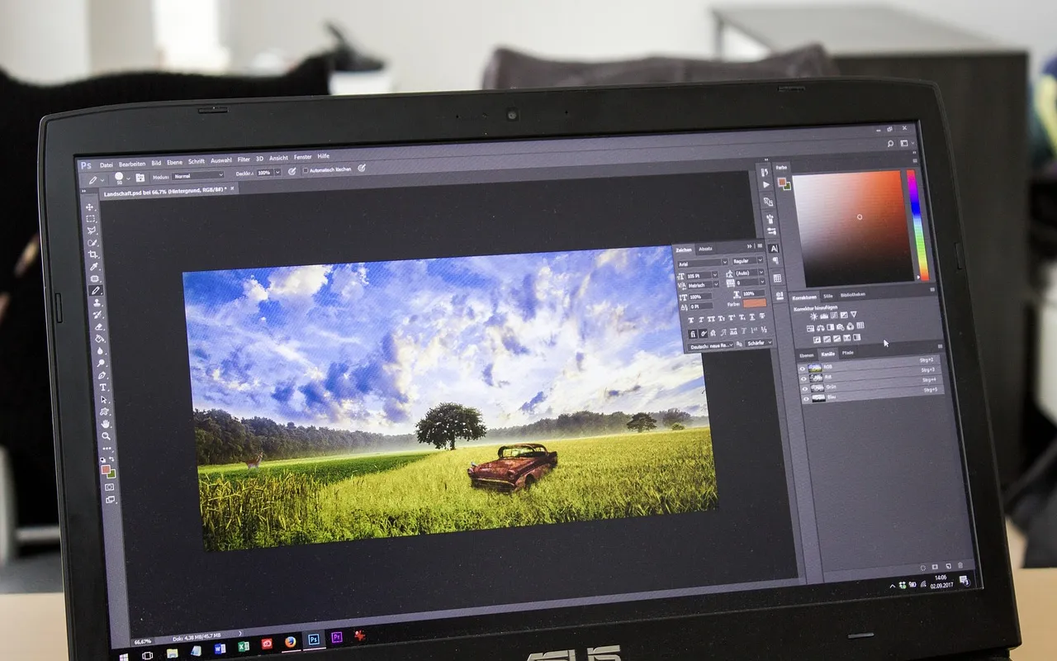Open the Deckkraft 100% dropdown arrow
This screenshot has height=661, width=1057.
pyautogui.click(x=278, y=172)
